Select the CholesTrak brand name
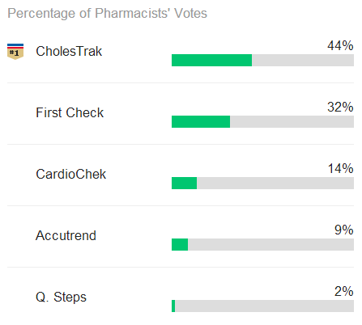 click(x=69, y=51)
